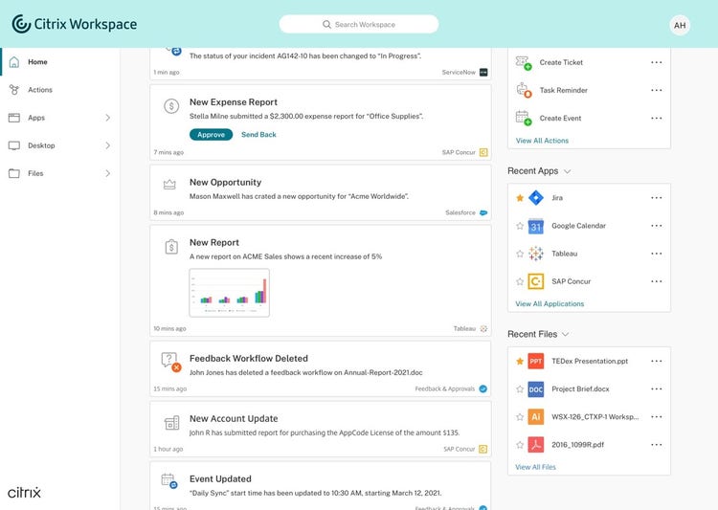Send Back the expense report
Screen dimensions: 718x510
[x=258, y=135]
